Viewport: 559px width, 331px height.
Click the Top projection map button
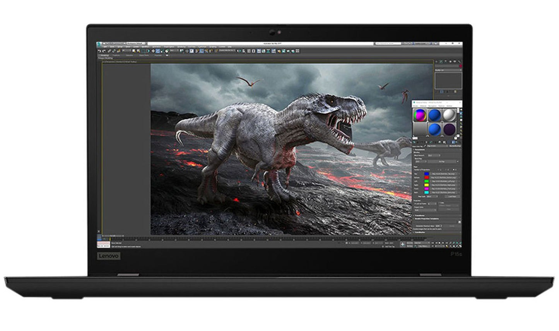444,174
